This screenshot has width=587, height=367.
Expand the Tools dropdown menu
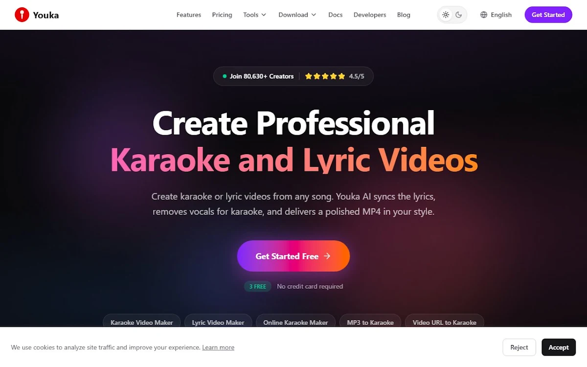[x=255, y=15]
